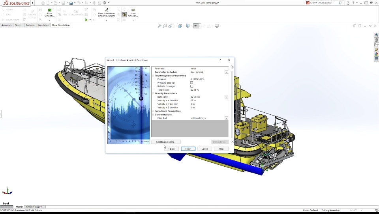Click the Temperature value 20.05 °C
379x214 pixels.
pyautogui.click(x=195, y=90)
